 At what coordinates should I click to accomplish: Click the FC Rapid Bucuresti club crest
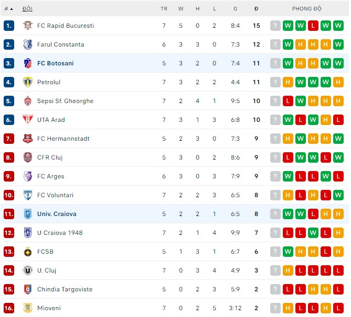pos(28,26)
